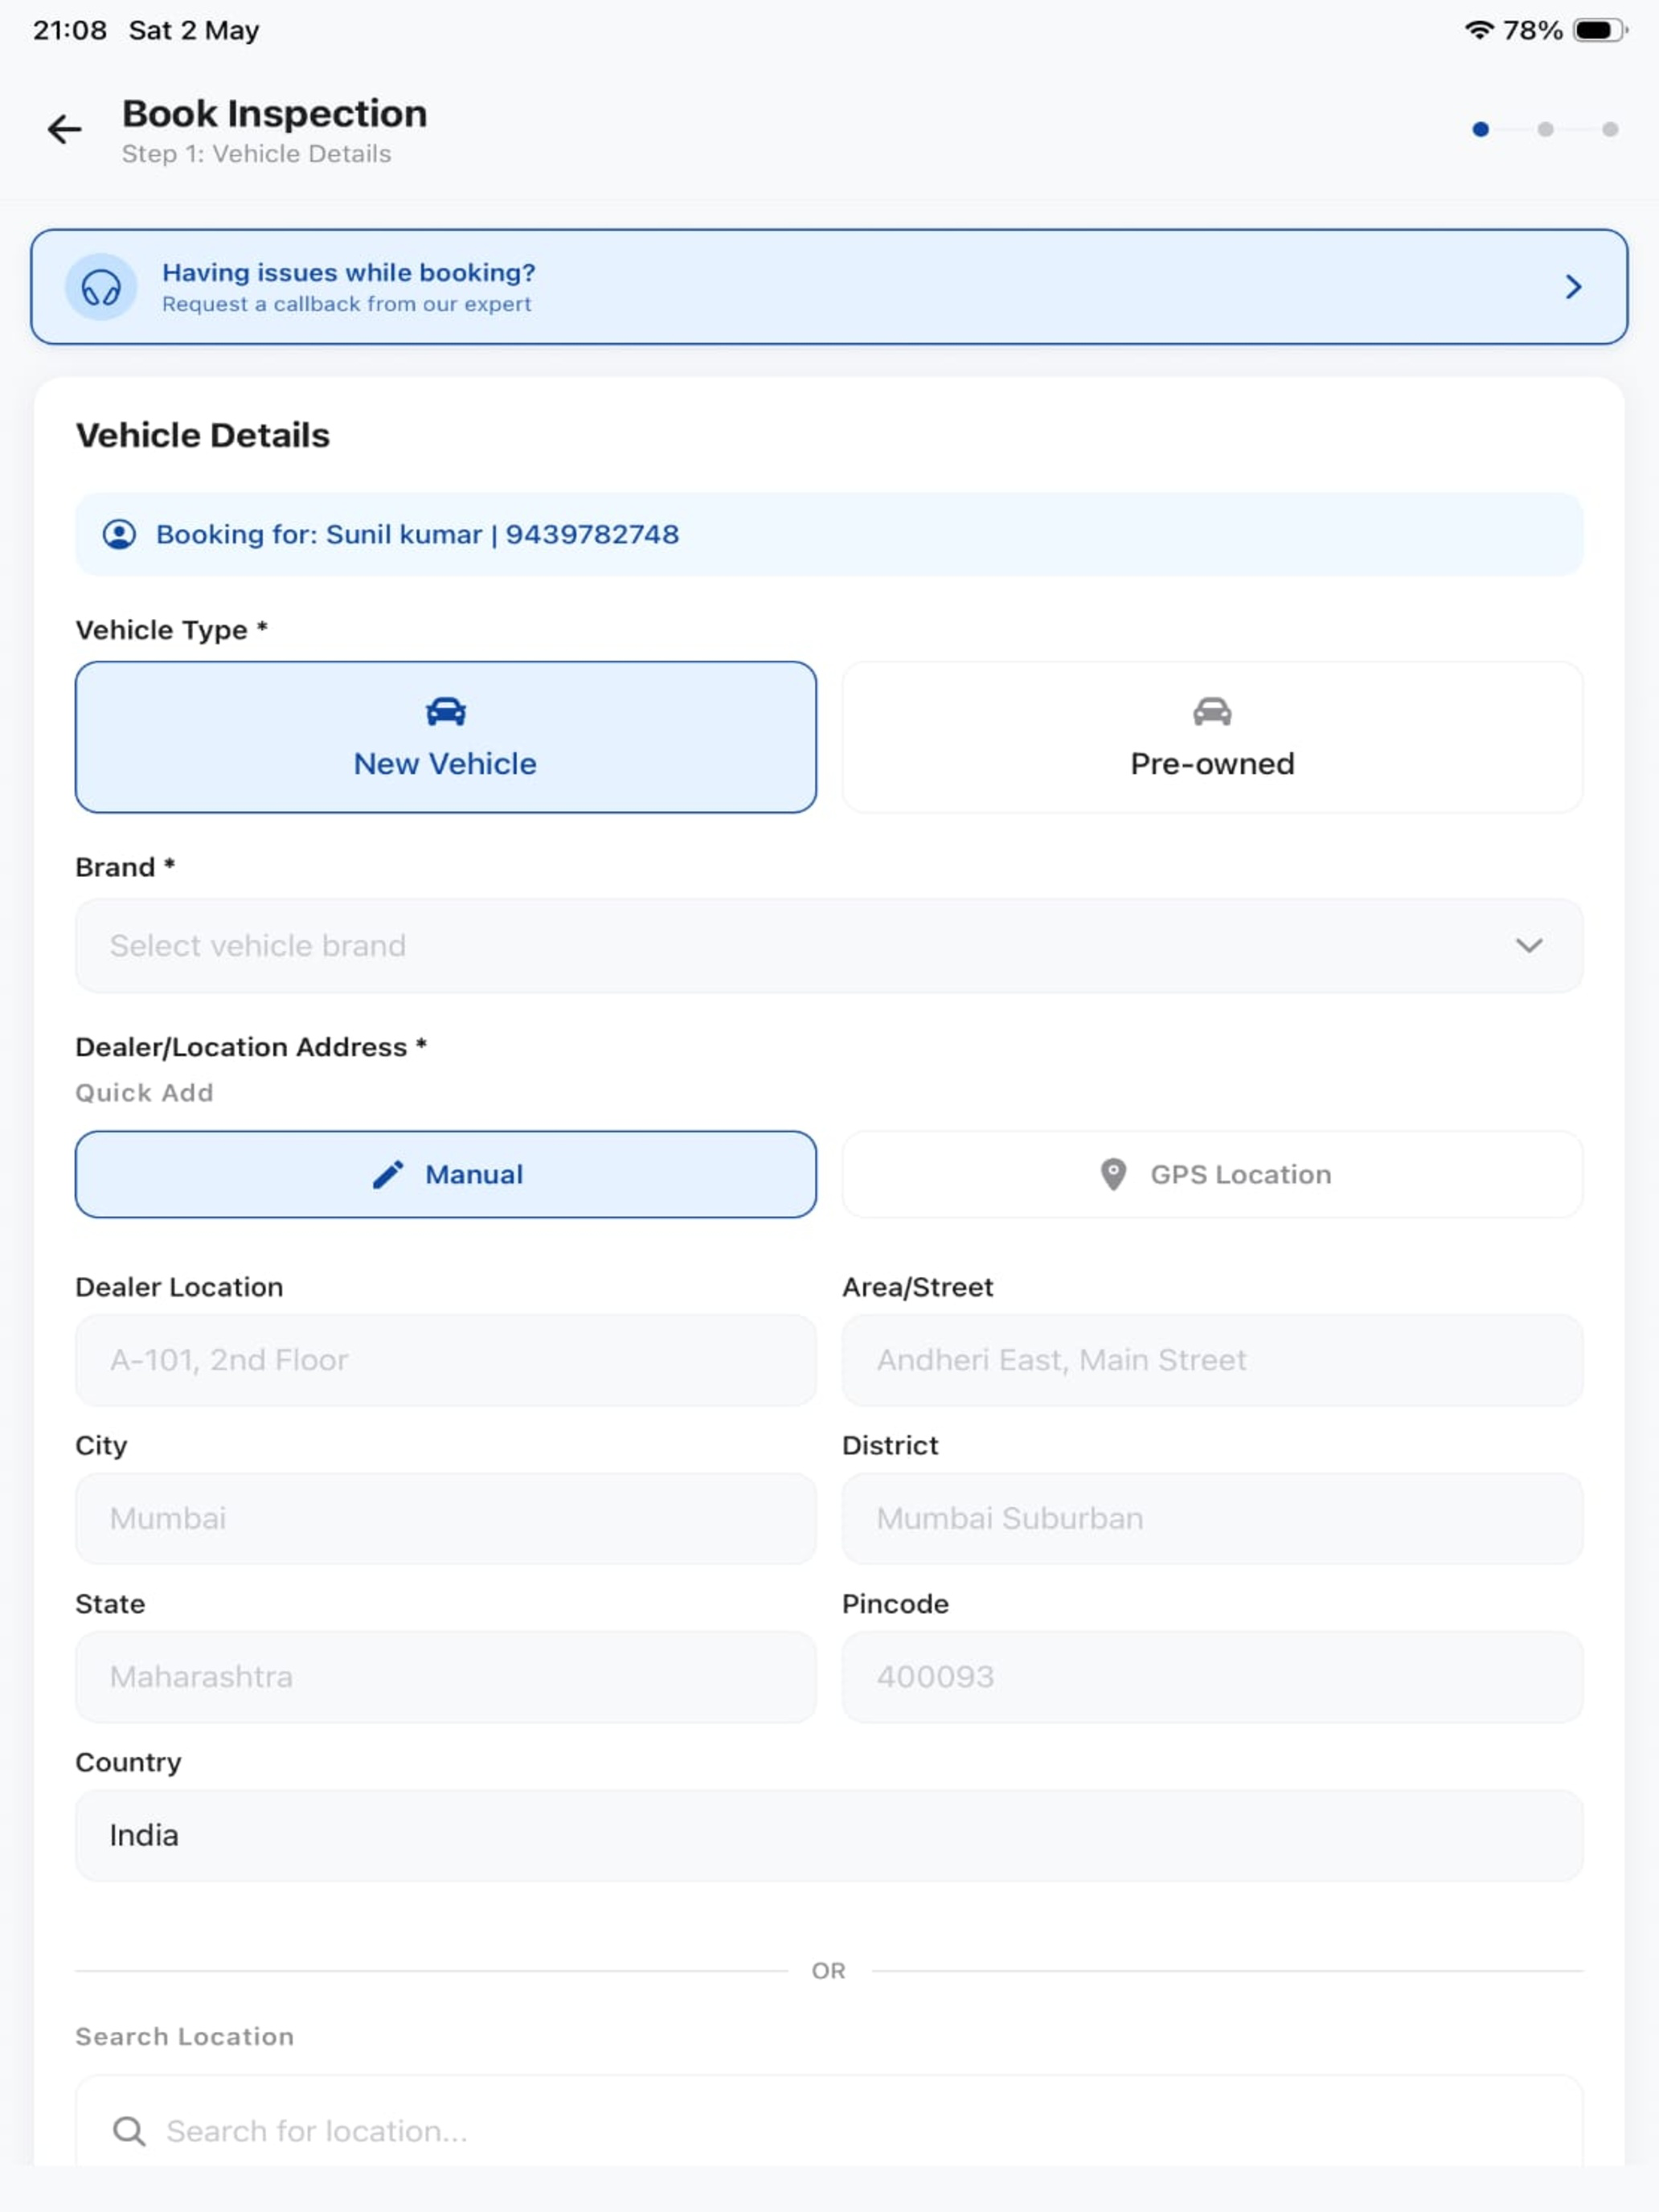1659x2212 pixels.
Task: Choose Manual address entry
Action: coord(446,1175)
